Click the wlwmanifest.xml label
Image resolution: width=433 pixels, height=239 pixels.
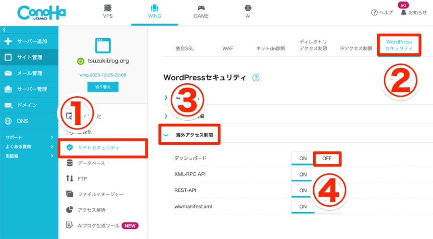coord(193,206)
